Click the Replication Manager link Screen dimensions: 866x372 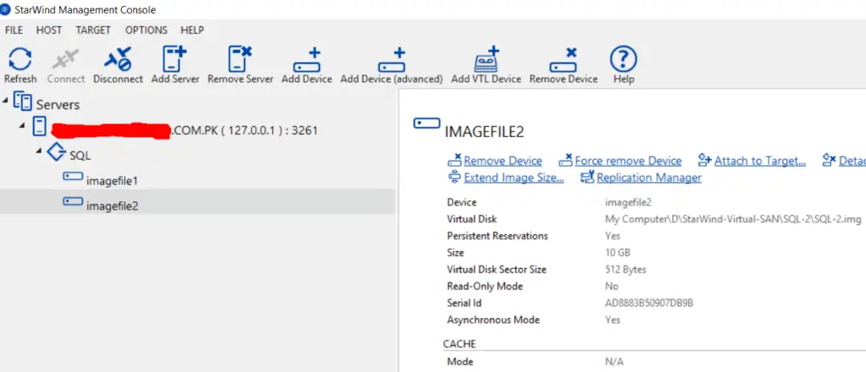coord(649,178)
